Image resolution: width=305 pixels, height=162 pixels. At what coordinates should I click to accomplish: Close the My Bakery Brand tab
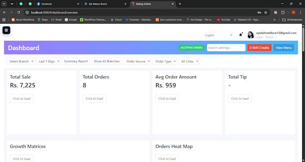pos(126,4)
